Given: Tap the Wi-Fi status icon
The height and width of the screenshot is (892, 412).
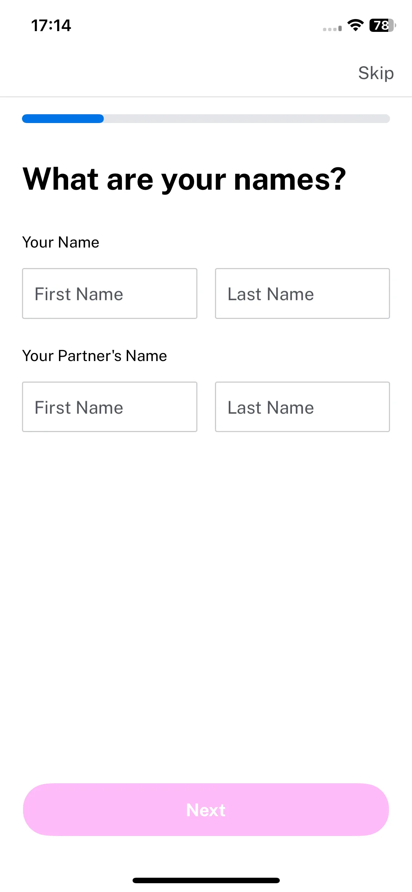Looking at the screenshot, I should tap(355, 25).
